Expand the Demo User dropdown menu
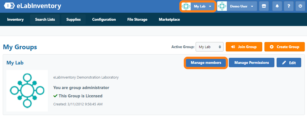307x117 pixels. point(252,6)
